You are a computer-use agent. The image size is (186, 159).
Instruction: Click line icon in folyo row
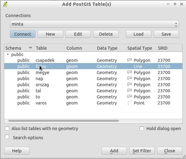(130, 66)
